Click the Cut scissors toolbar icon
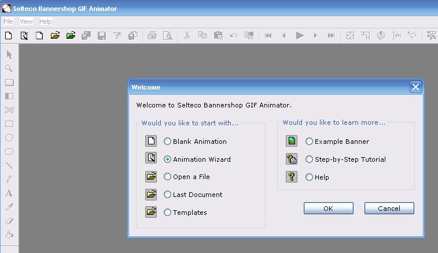The image size is (438, 253). point(187,35)
